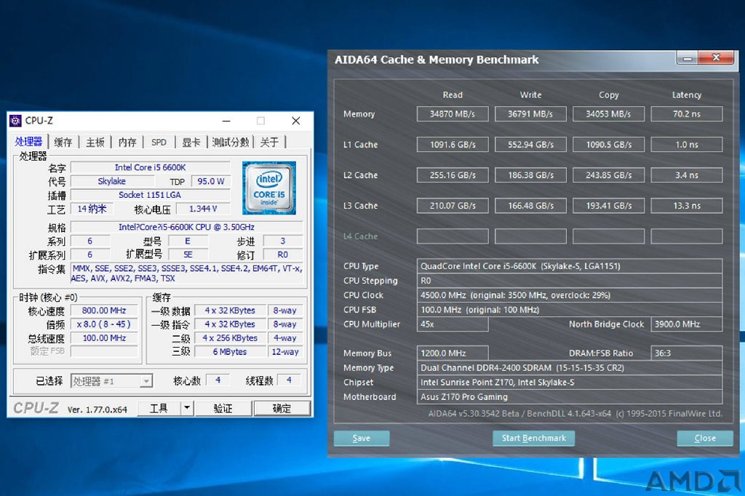Open the 关于 tab

click(269, 142)
